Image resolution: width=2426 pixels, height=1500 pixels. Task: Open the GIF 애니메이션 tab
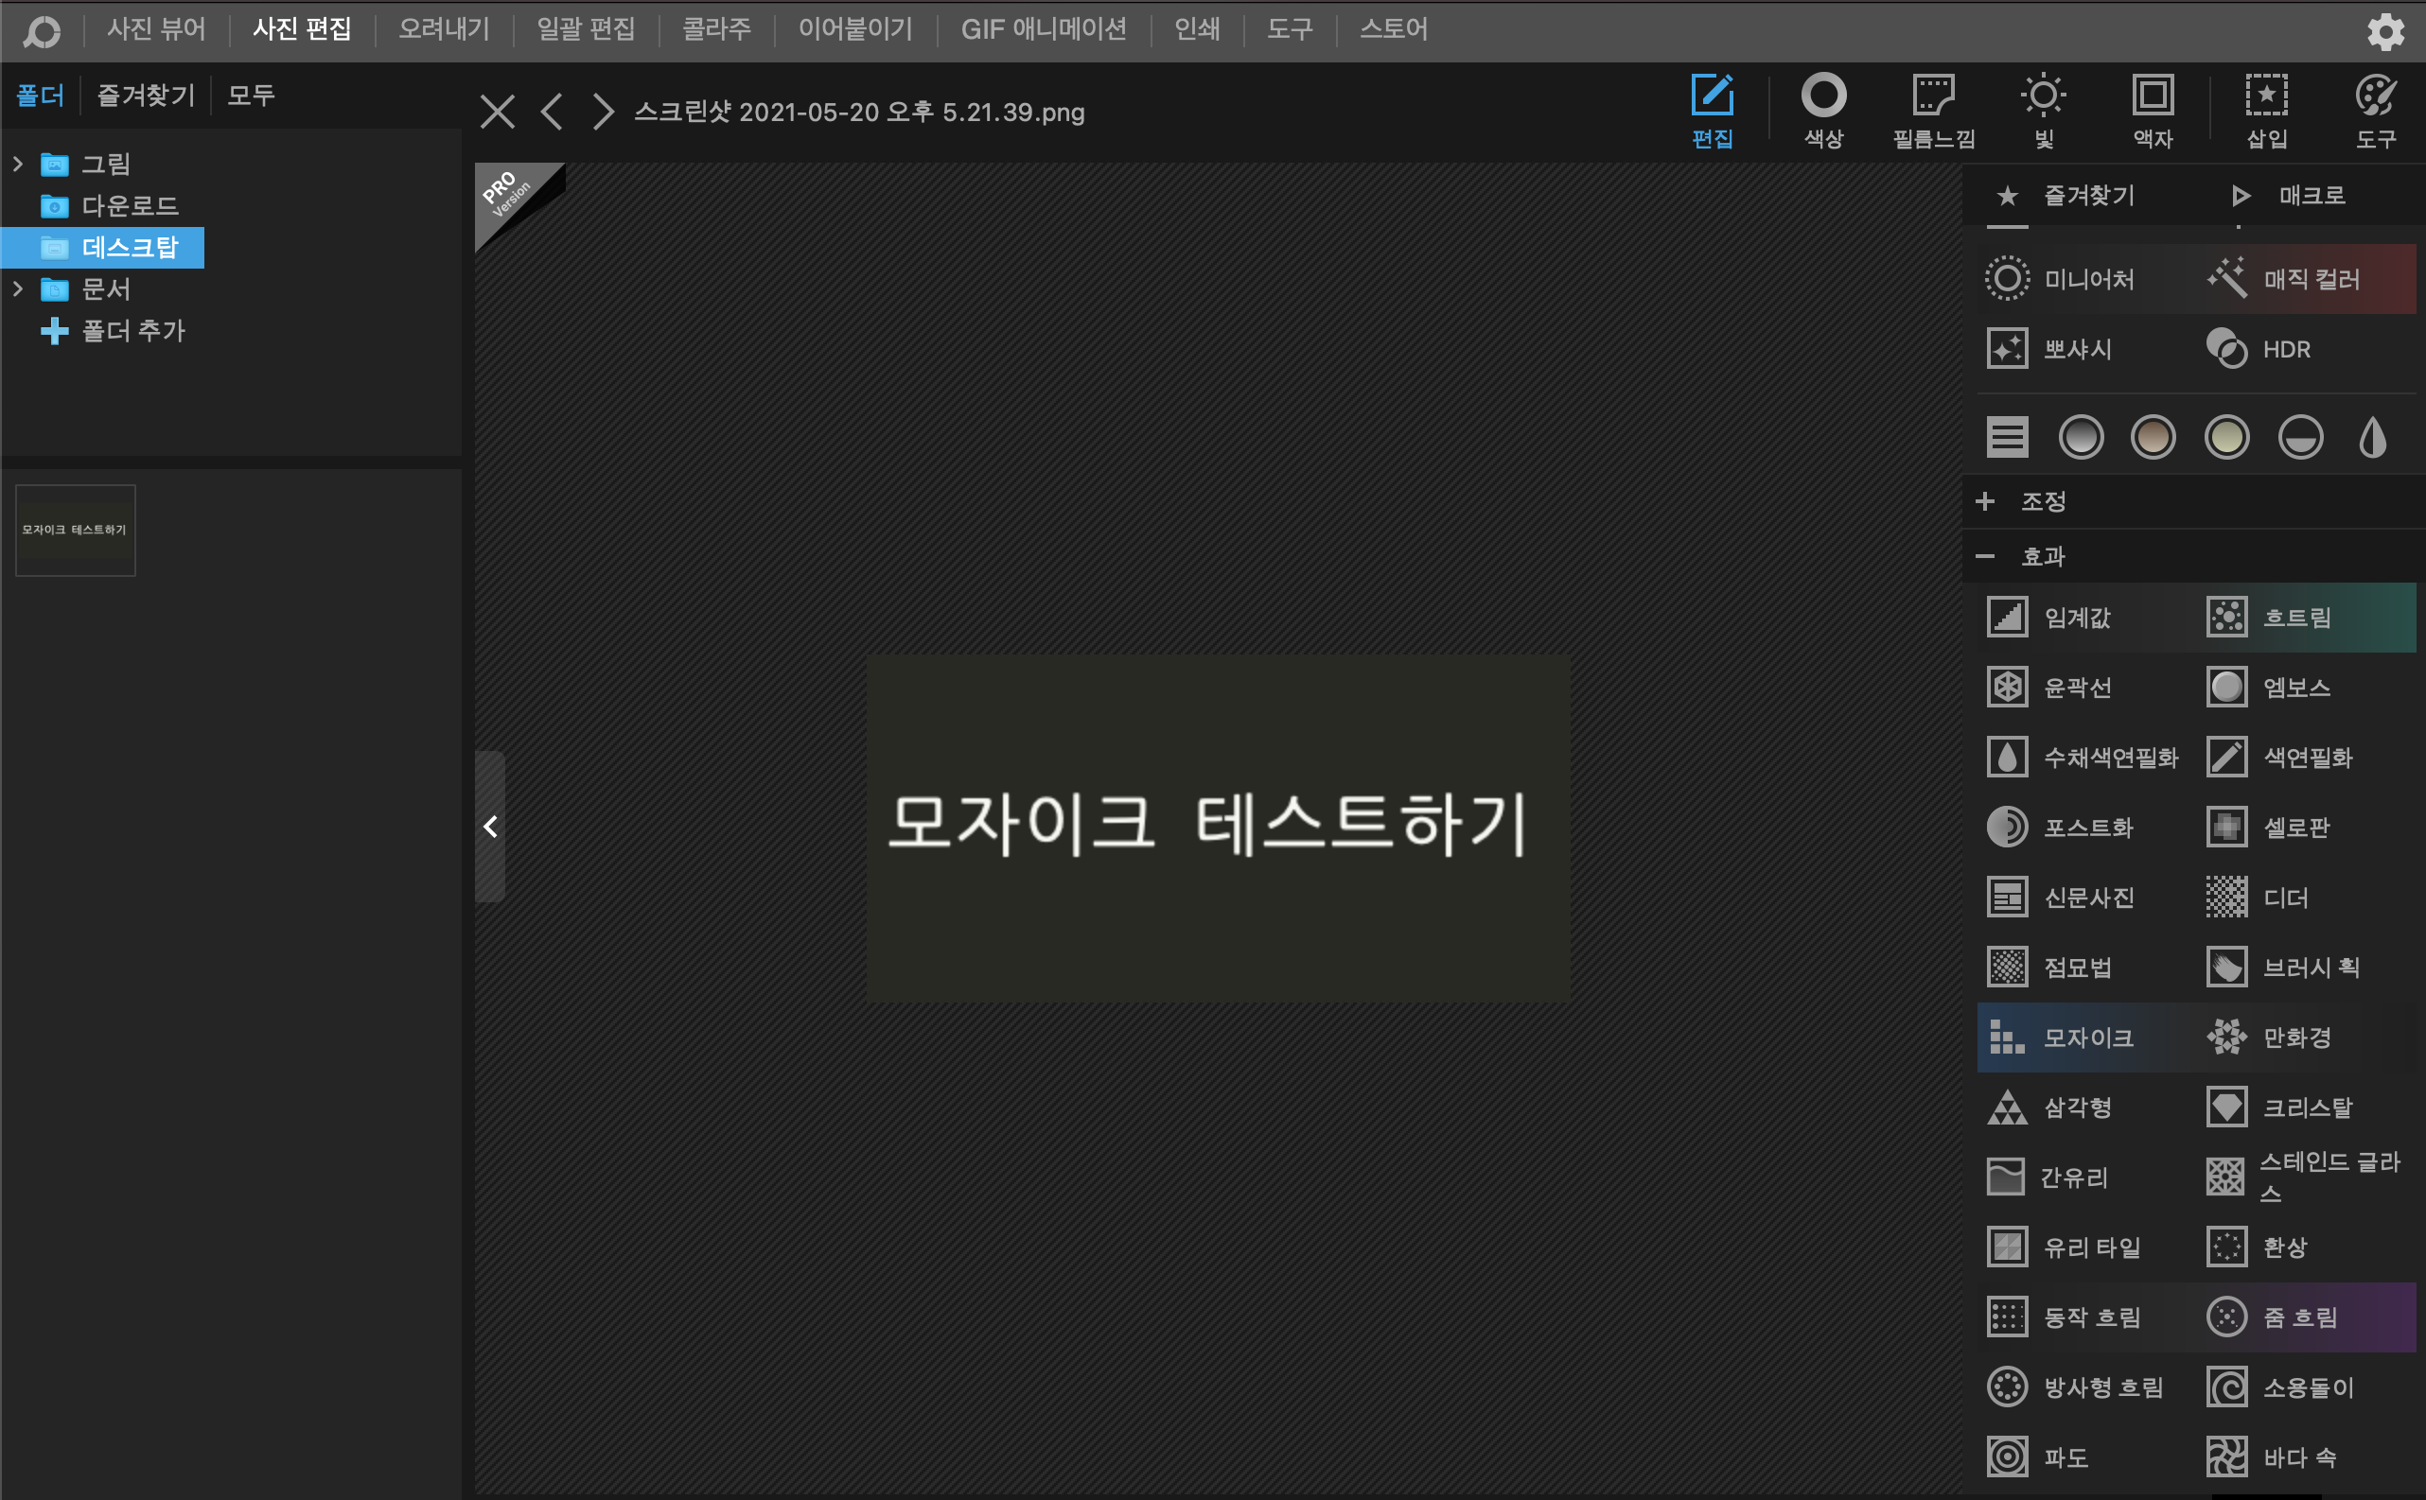[x=1043, y=28]
